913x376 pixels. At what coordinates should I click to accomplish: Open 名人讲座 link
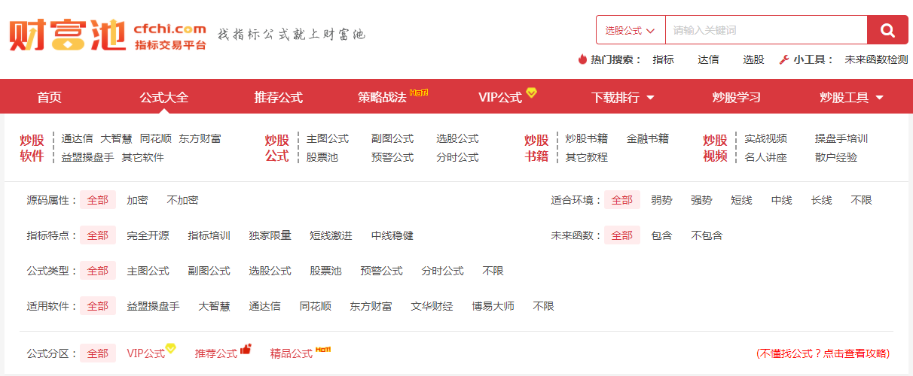pyautogui.click(x=765, y=157)
